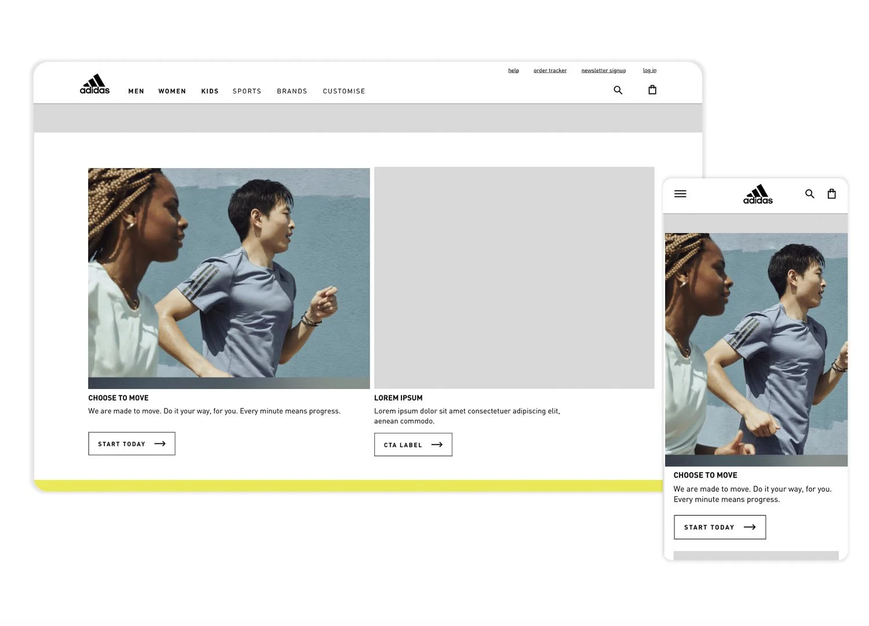Click the START TODAY button on desktop

click(x=132, y=443)
